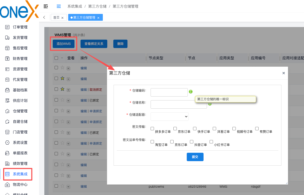Tick the 有赞订单 checkbox
The width and height of the screenshot is (304, 195).
pos(257,128)
